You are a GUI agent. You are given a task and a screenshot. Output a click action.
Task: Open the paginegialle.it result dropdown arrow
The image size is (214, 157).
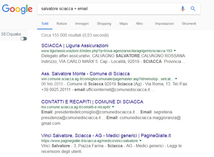click(x=140, y=141)
